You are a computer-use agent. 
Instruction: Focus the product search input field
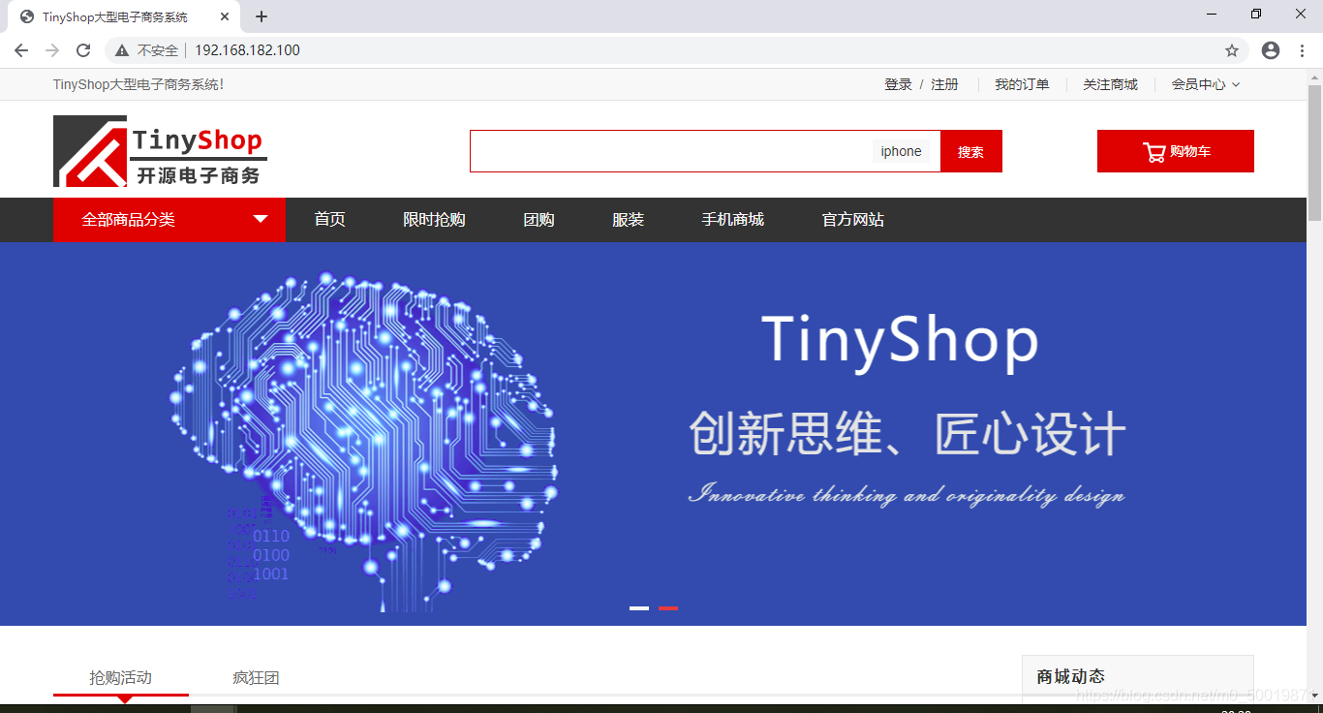pyautogui.click(x=705, y=151)
